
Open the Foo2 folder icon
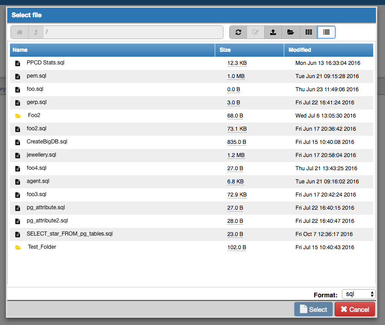[18, 116]
